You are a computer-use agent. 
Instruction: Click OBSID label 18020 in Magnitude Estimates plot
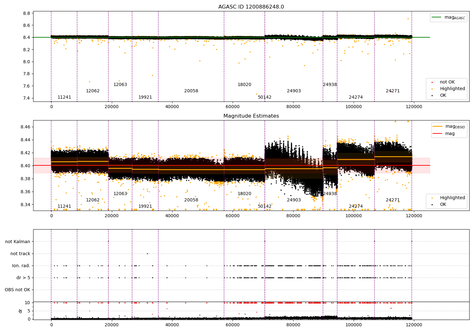[x=244, y=194]
